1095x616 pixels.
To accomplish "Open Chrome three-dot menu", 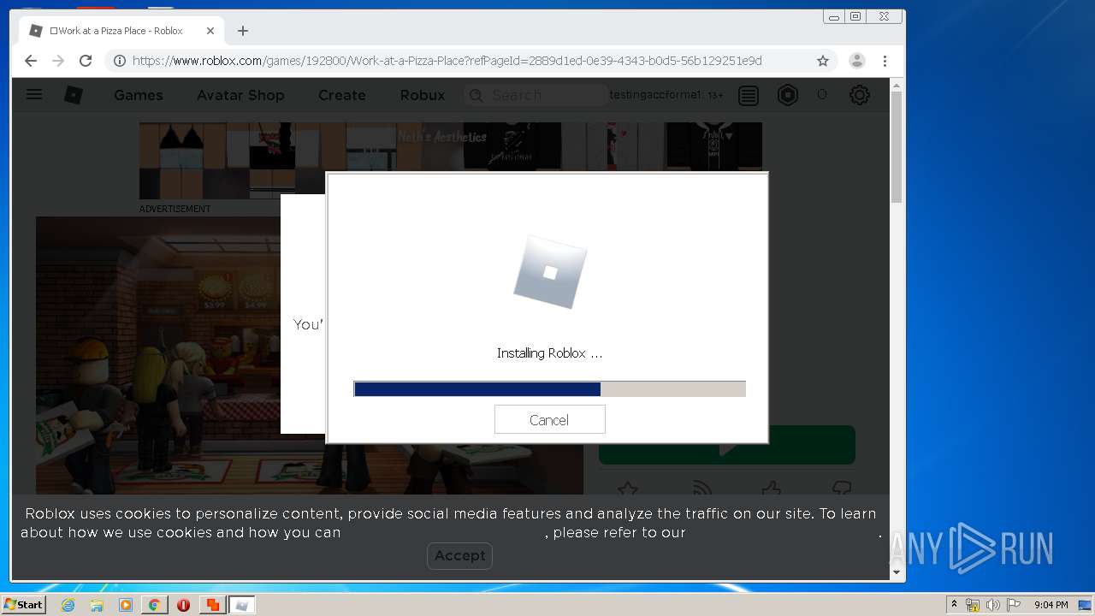I will 885,61.
